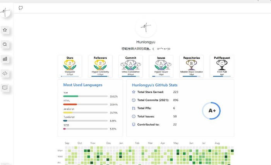Click the HTML language progress bar
The width and height of the screenshot is (271, 165).
[86, 104]
